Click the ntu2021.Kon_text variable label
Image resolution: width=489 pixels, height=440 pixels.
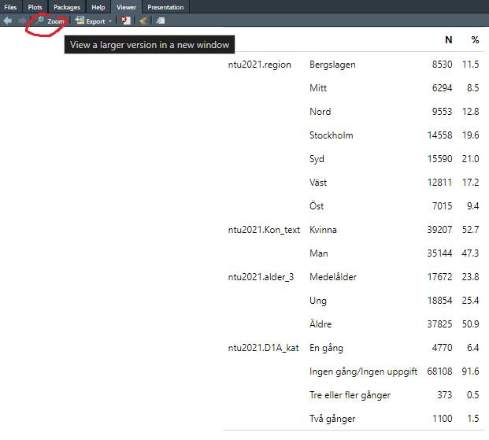264,230
